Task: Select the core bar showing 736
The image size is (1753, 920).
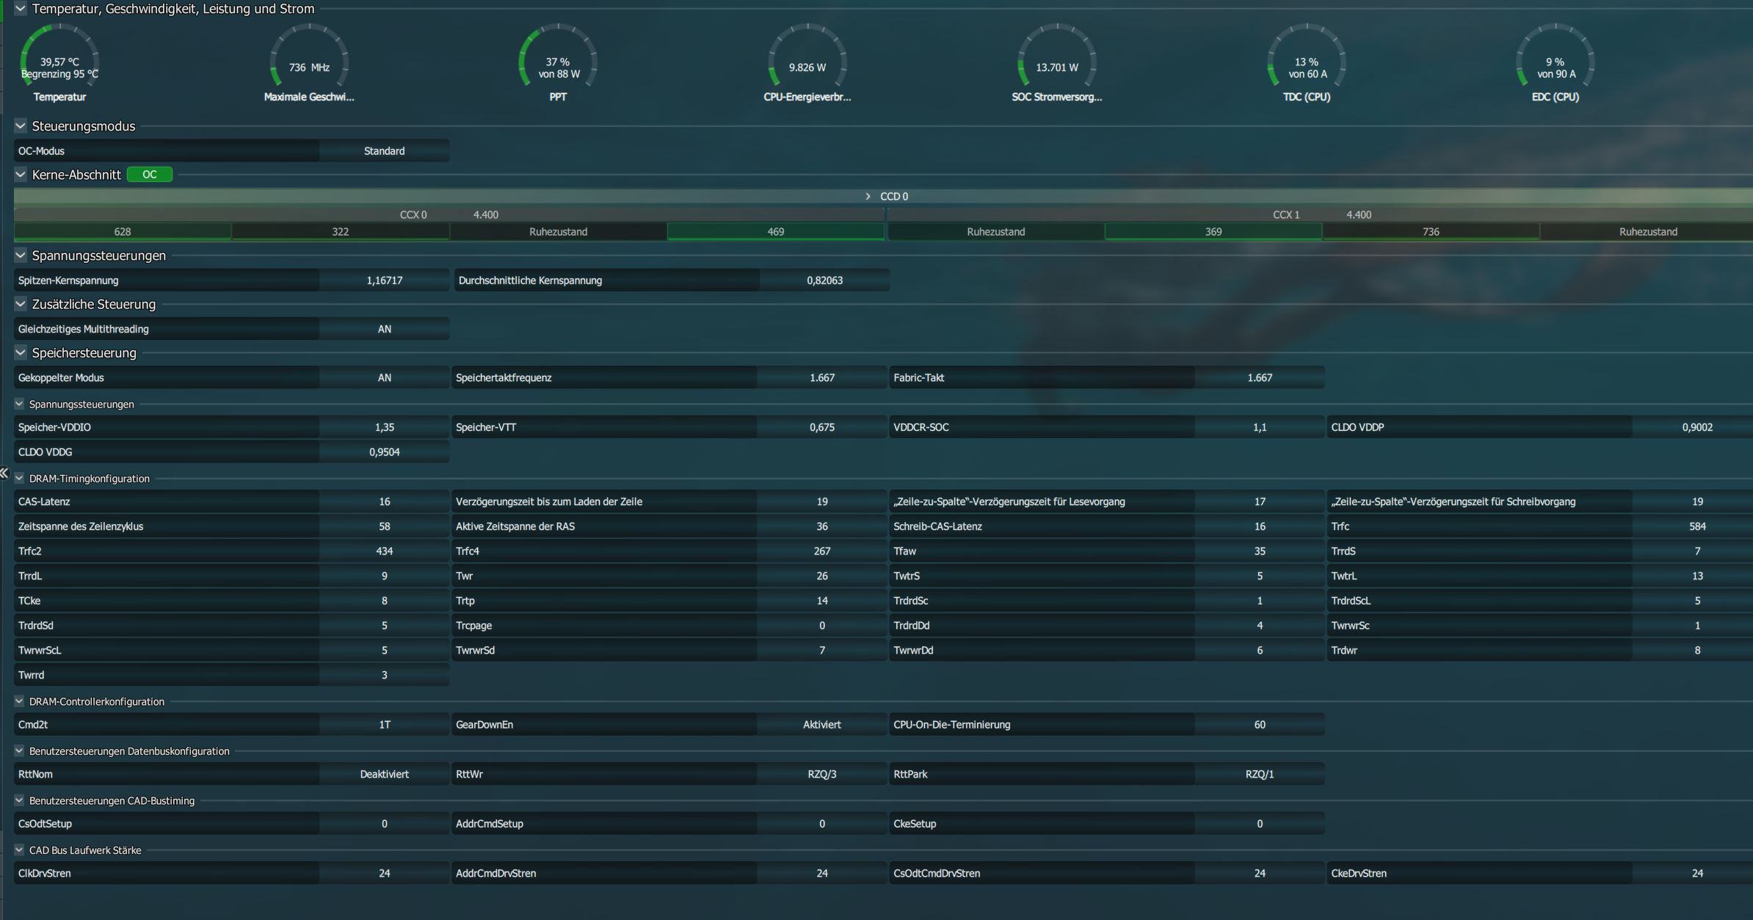Action: click(x=1431, y=231)
